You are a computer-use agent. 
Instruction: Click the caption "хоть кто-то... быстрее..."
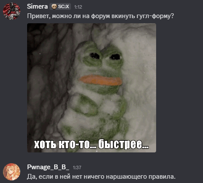(x=91, y=144)
